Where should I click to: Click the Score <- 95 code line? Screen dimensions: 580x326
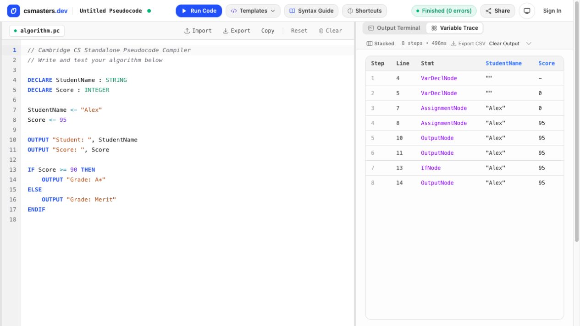point(47,120)
